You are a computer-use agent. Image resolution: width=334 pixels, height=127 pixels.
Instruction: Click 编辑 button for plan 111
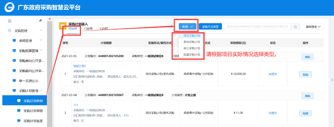tap(305, 113)
